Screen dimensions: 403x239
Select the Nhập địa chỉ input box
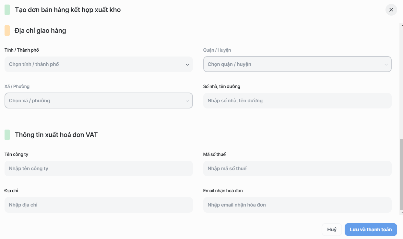pos(99,205)
